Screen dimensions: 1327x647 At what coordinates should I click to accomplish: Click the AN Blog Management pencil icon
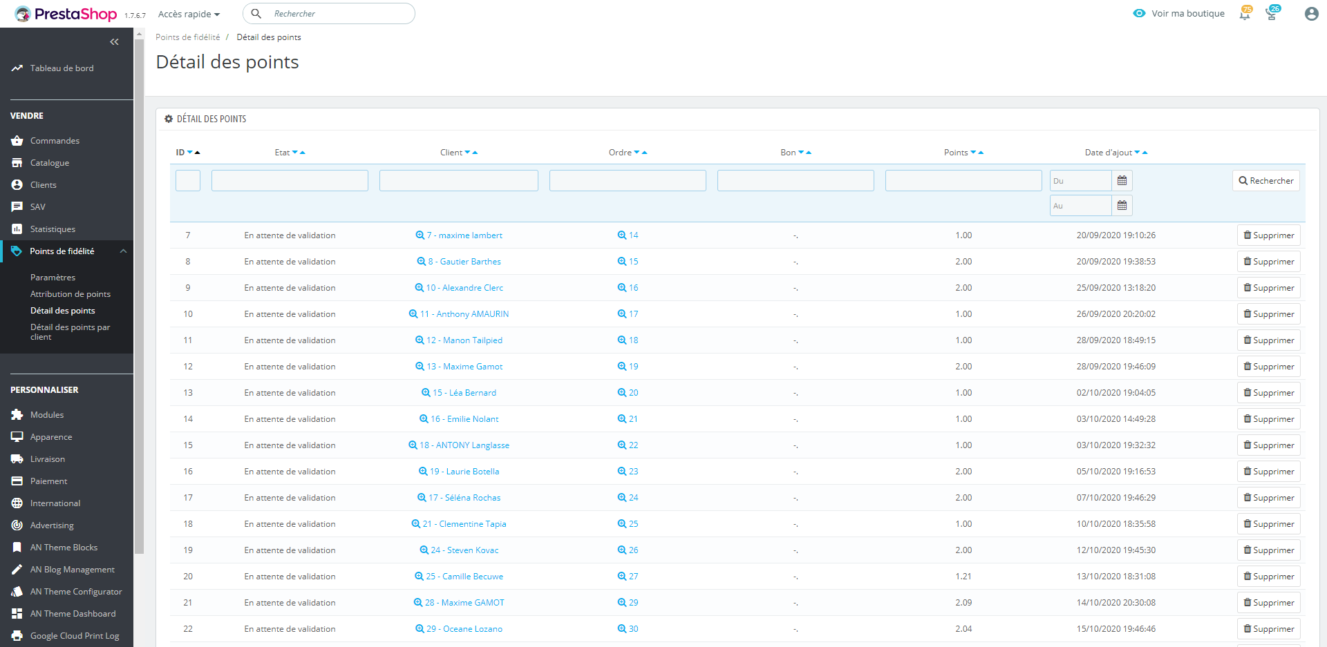17,570
